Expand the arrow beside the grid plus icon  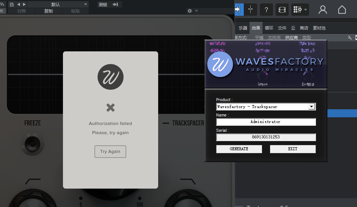306,10
